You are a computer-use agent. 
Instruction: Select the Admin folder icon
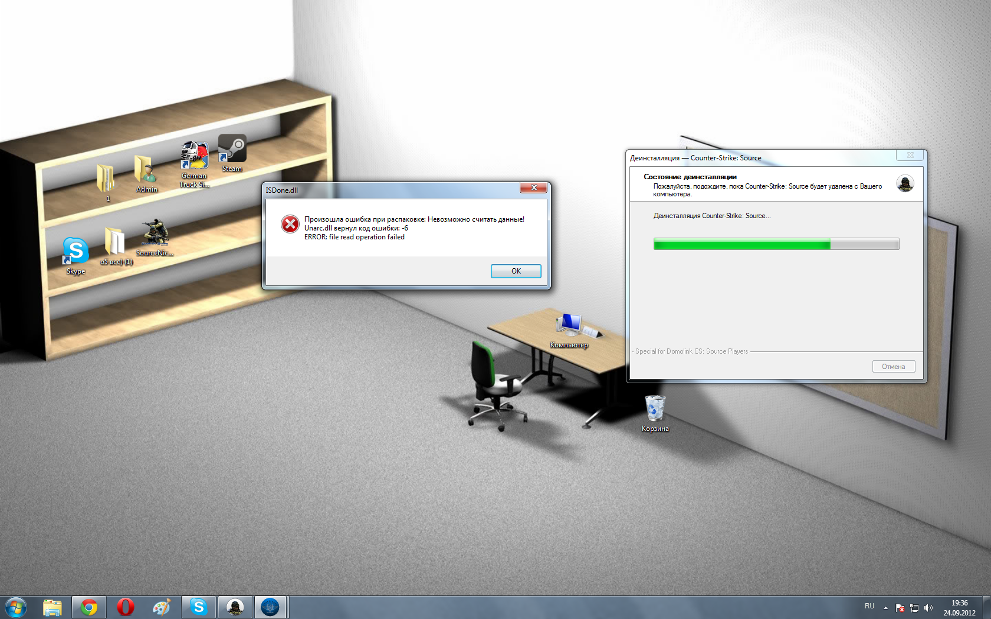coord(146,174)
